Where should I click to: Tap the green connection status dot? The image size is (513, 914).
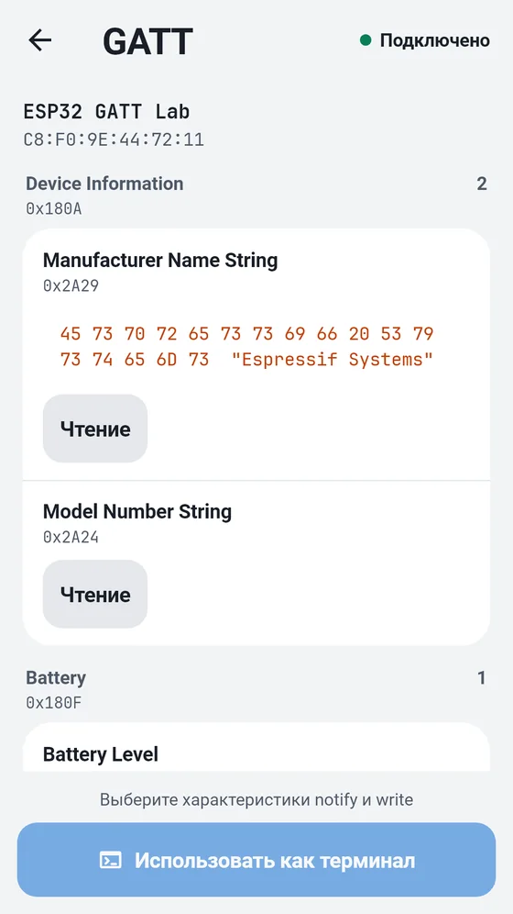[366, 40]
